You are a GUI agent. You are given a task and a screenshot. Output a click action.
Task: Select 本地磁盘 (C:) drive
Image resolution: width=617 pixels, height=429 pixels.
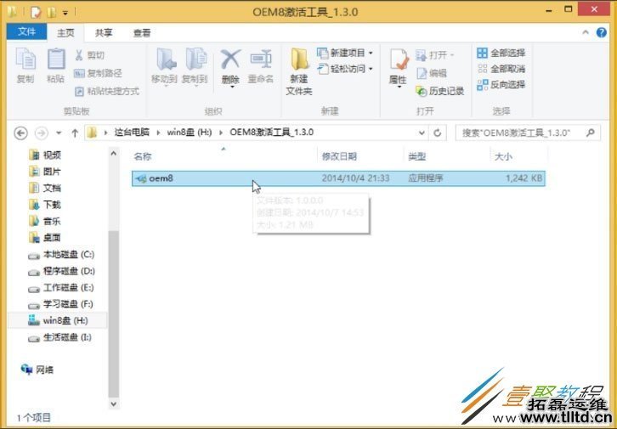click(61, 255)
